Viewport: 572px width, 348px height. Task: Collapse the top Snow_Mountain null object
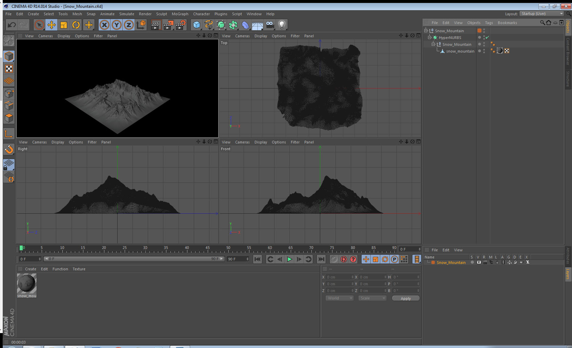[426, 31]
